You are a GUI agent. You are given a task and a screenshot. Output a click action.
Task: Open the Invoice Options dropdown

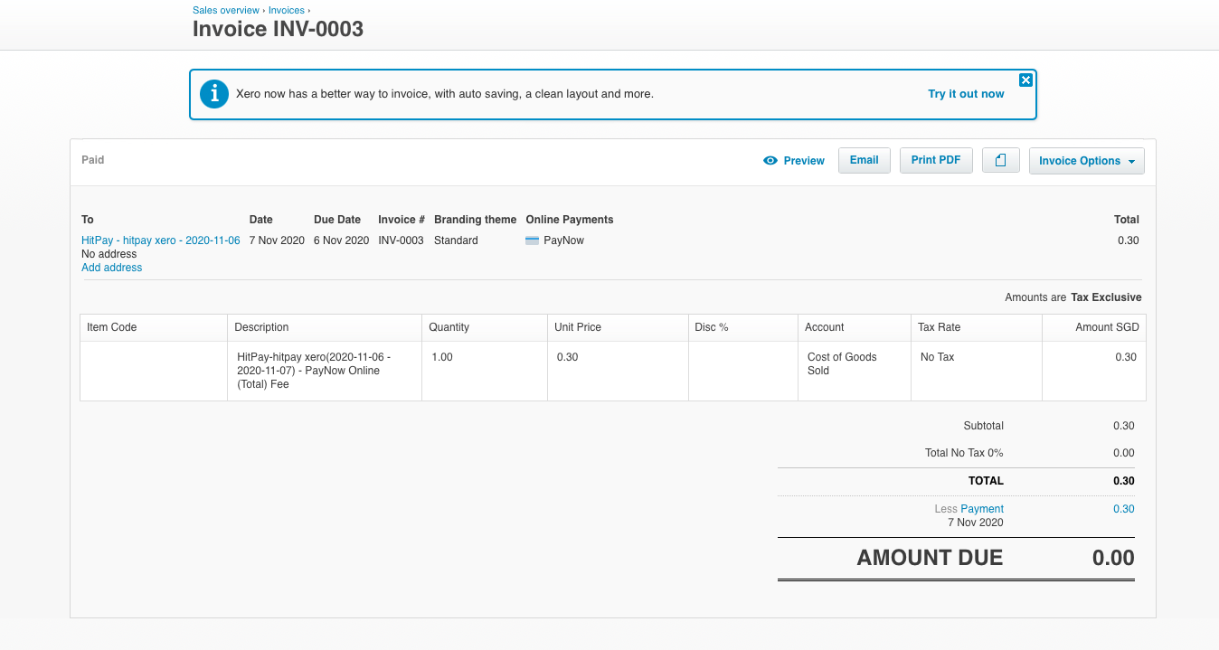[x=1087, y=161]
